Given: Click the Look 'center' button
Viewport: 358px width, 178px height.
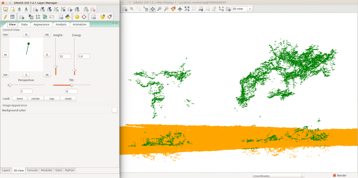Looking at the screenshot, I should tap(35, 98).
